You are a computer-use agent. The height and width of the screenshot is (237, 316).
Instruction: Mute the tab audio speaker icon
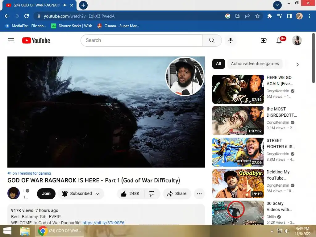coord(65,5)
